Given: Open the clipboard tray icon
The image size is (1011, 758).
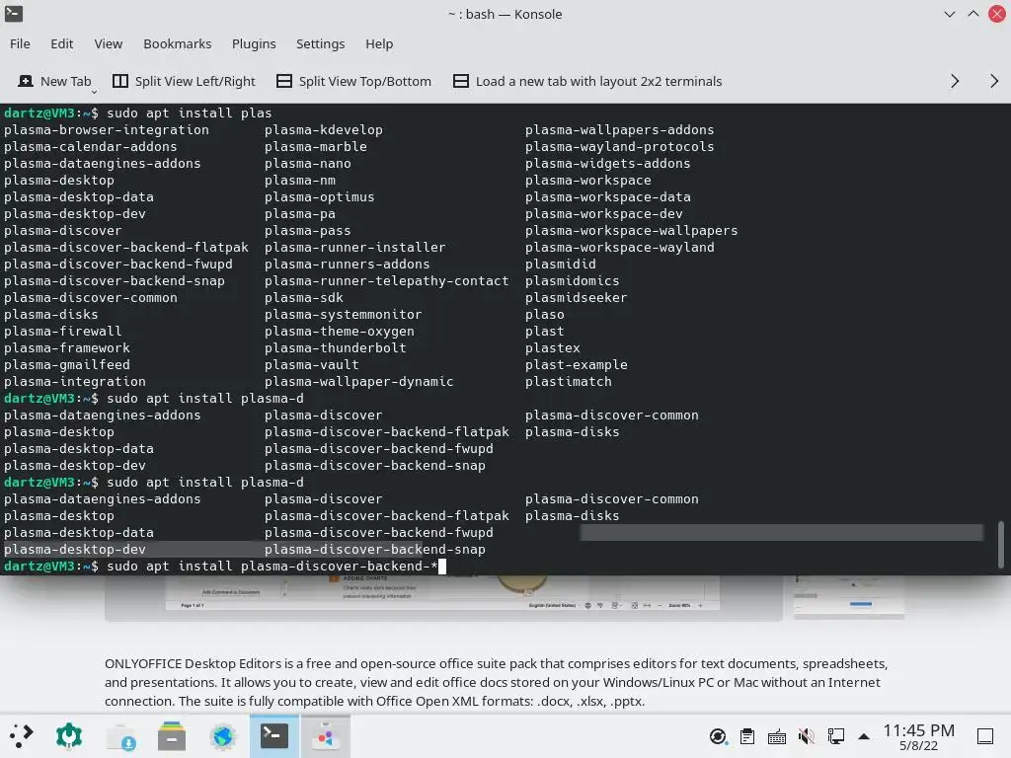Looking at the screenshot, I should (747, 736).
